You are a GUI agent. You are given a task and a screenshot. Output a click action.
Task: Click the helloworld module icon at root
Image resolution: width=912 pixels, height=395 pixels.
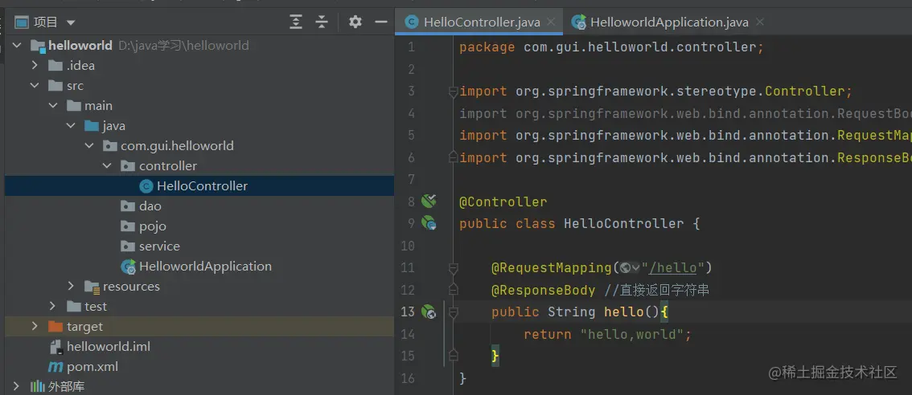coord(37,45)
